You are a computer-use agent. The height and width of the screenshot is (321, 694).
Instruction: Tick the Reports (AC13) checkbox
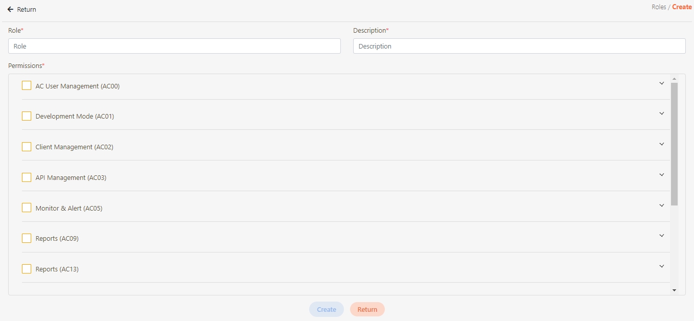pos(27,269)
